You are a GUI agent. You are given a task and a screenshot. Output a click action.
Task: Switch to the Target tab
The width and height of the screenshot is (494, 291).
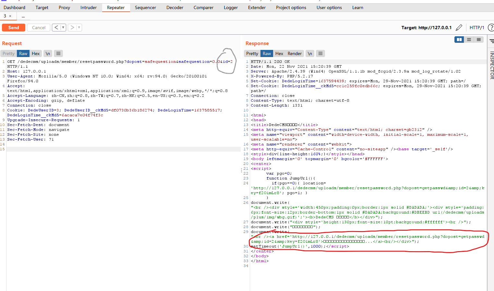(x=42, y=7)
